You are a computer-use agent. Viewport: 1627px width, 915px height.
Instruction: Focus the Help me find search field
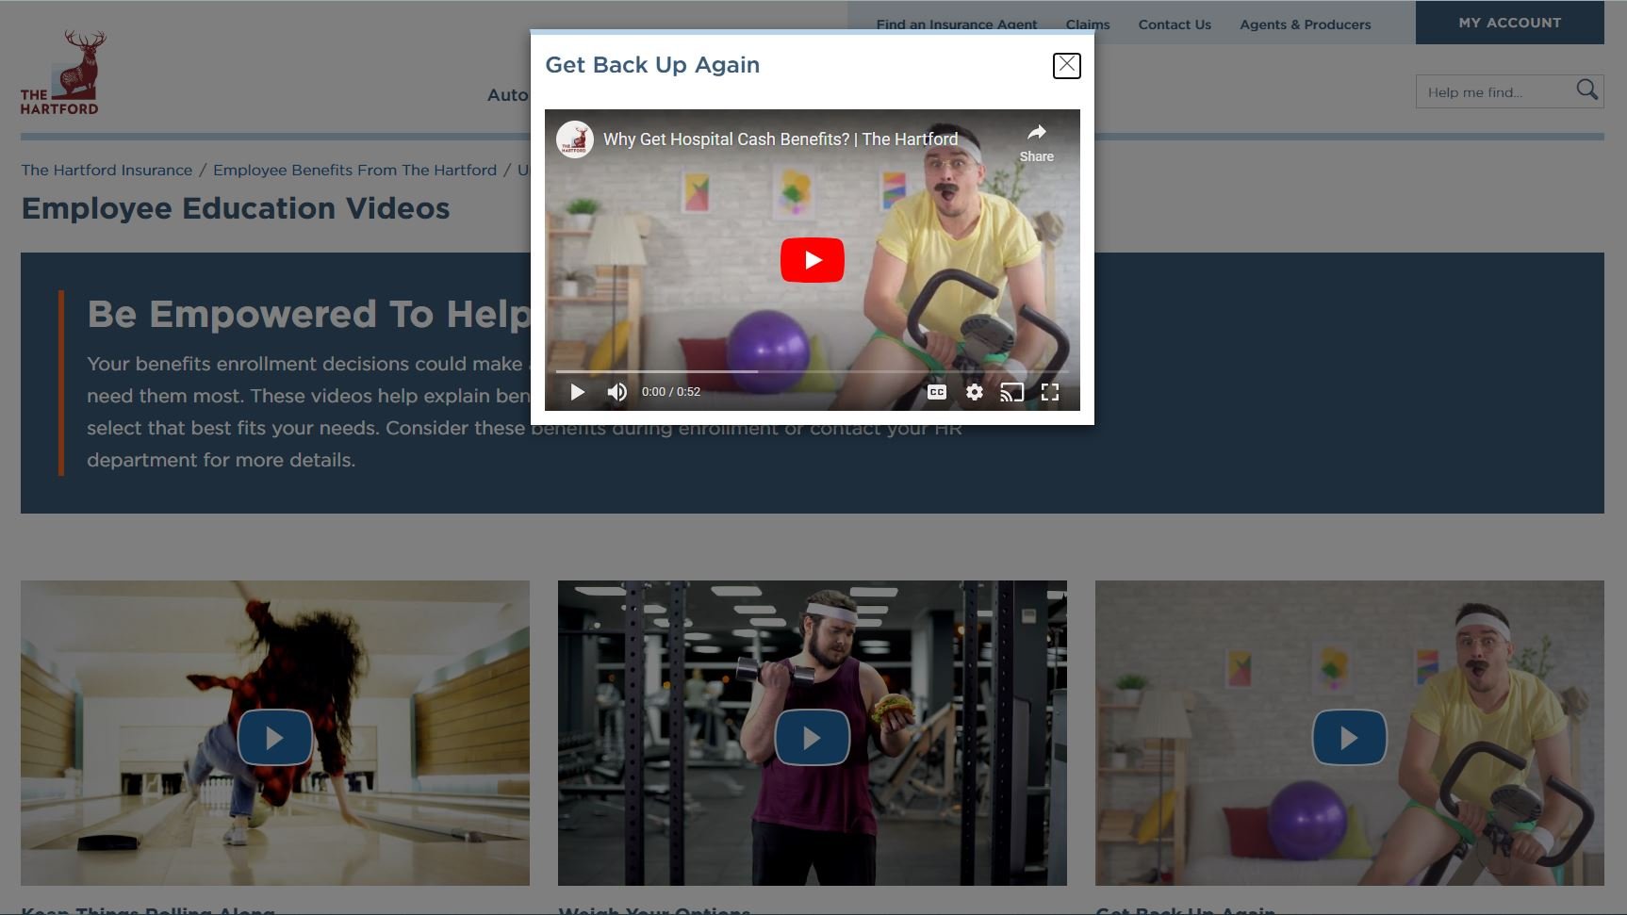pyautogui.click(x=1495, y=91)
